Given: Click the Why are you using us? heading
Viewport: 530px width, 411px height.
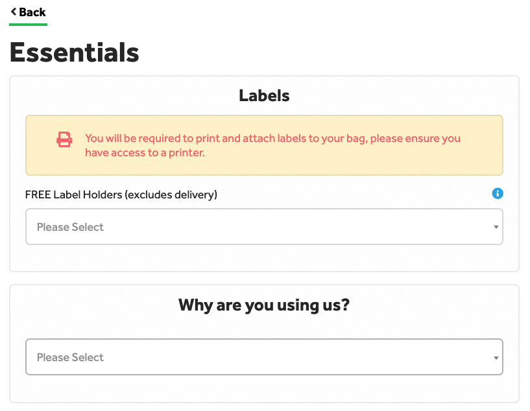Looking at the screenshot, I should [x=264, y=305].
